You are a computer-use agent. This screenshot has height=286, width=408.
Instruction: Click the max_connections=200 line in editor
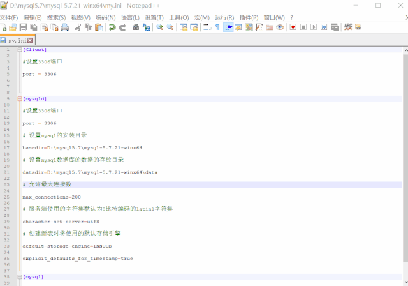(x=52, y=197)
